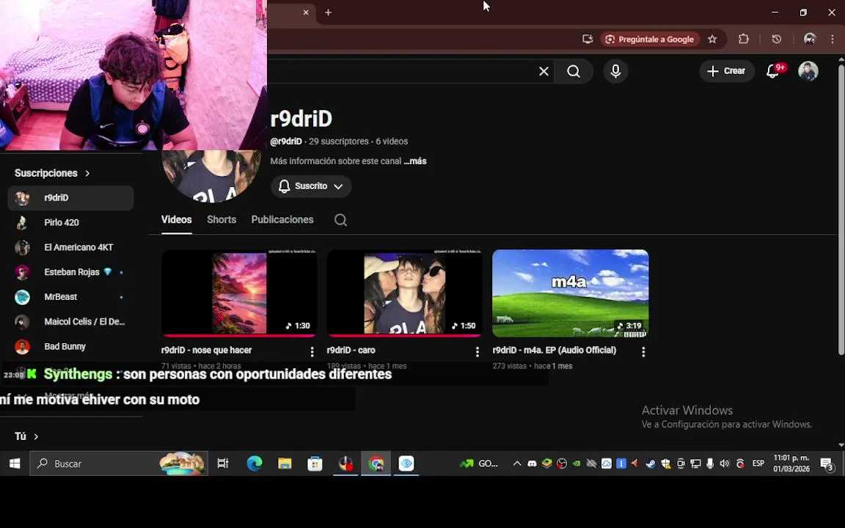Switch to the Videos tab

pyautogui.click(x=176, y=220)
